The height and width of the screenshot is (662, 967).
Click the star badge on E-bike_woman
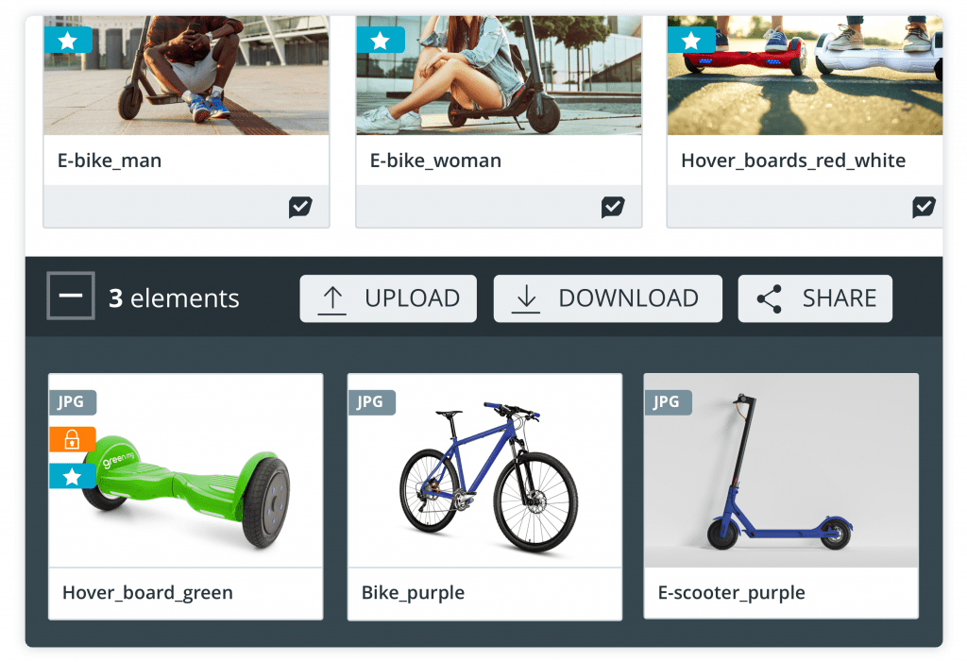pos(381,40)
